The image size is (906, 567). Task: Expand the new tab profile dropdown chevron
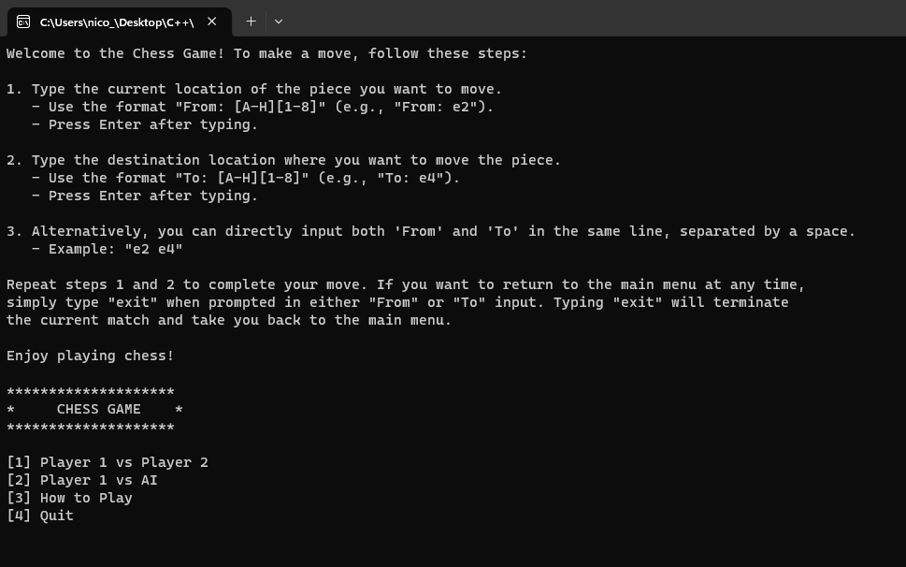click(x=279, y=22)
